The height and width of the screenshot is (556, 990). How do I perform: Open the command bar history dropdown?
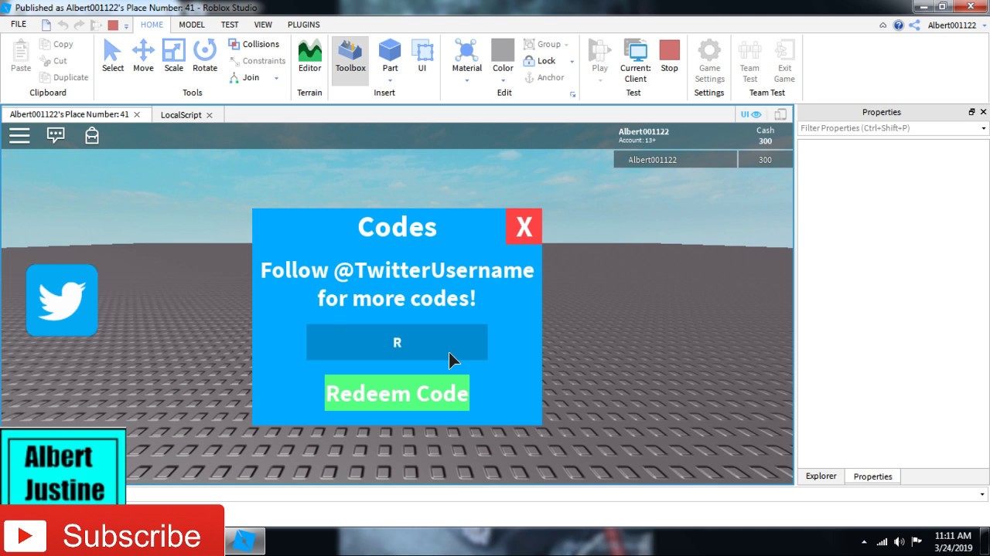coord(982,494)
